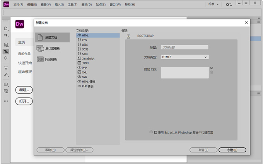The width and height of the screenshot is (263, 164).
Task: Select JavaScript in the document type list
Action: 88,58
